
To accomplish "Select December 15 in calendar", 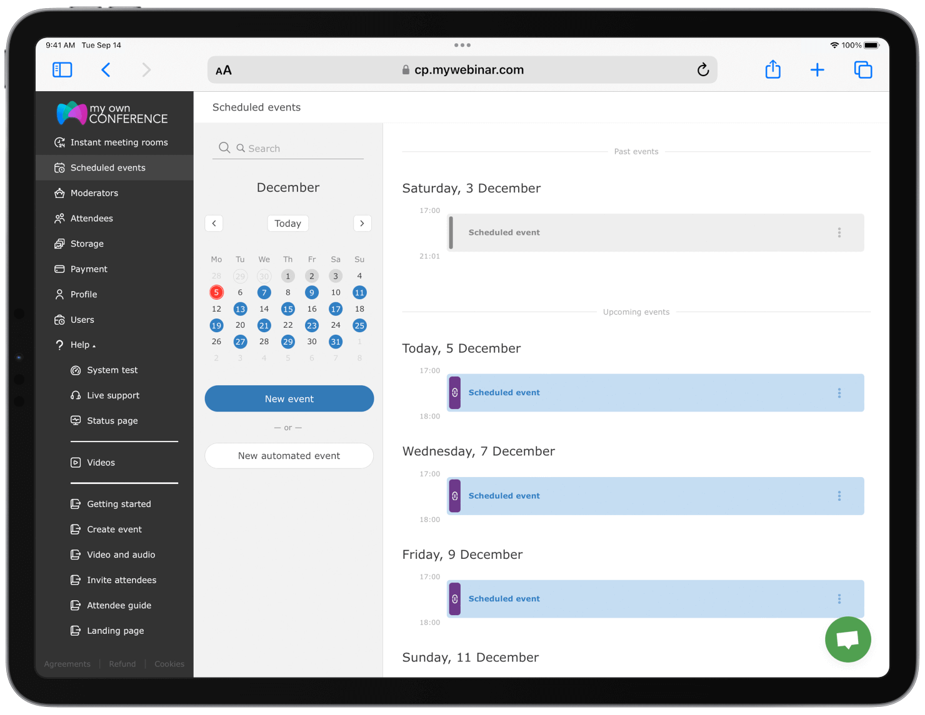I will [x=287, y=309].
